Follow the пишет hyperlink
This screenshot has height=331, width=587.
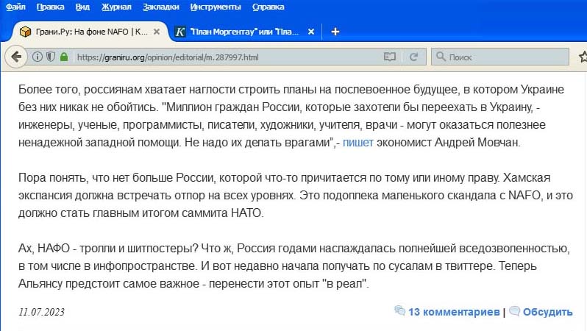click(358, 142)
